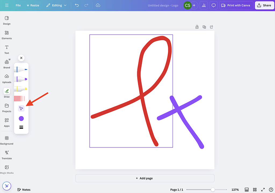The width and height of the screenshot is (275, 193).
Task: Undo the last action
Action: [77, 5]
